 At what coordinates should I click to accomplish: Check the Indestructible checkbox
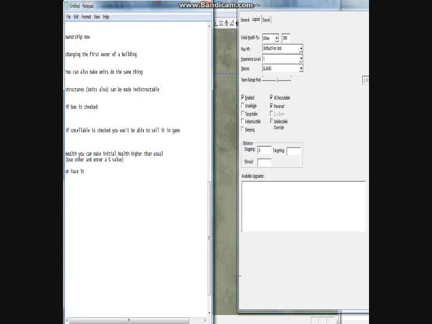(243, 121)
